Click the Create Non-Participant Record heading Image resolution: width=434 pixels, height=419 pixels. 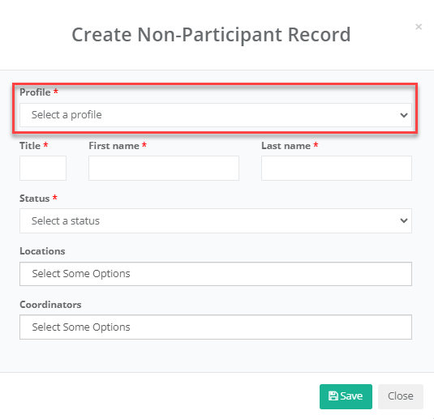point(211,35)
